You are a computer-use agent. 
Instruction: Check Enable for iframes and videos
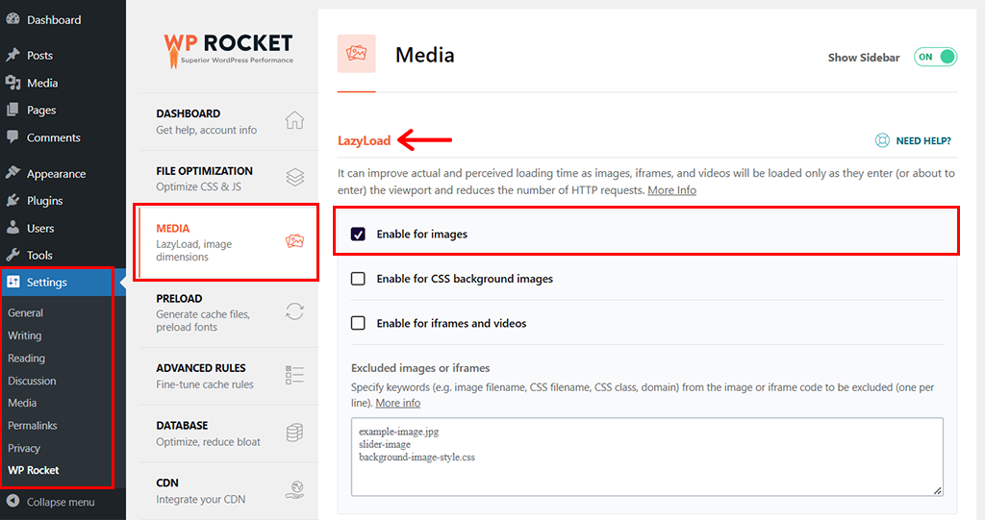pos(358,323)
